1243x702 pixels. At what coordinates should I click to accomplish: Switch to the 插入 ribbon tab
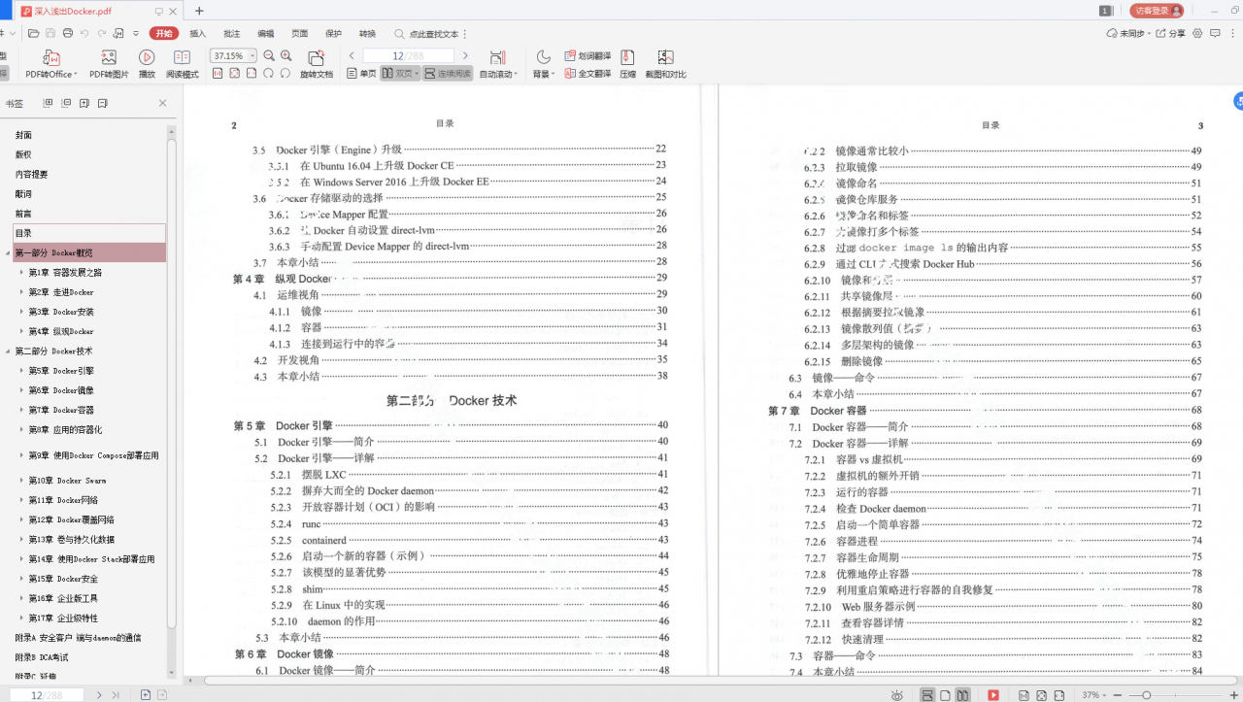(x=198, y=33)
